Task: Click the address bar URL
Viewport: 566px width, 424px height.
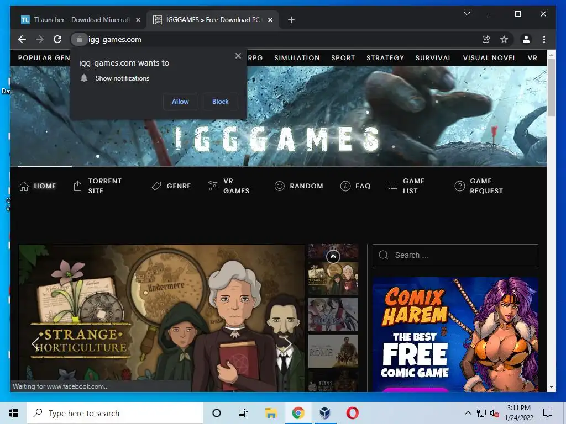Action: 115,39
